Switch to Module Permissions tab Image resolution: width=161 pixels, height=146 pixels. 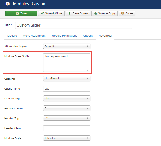[64, 36]
